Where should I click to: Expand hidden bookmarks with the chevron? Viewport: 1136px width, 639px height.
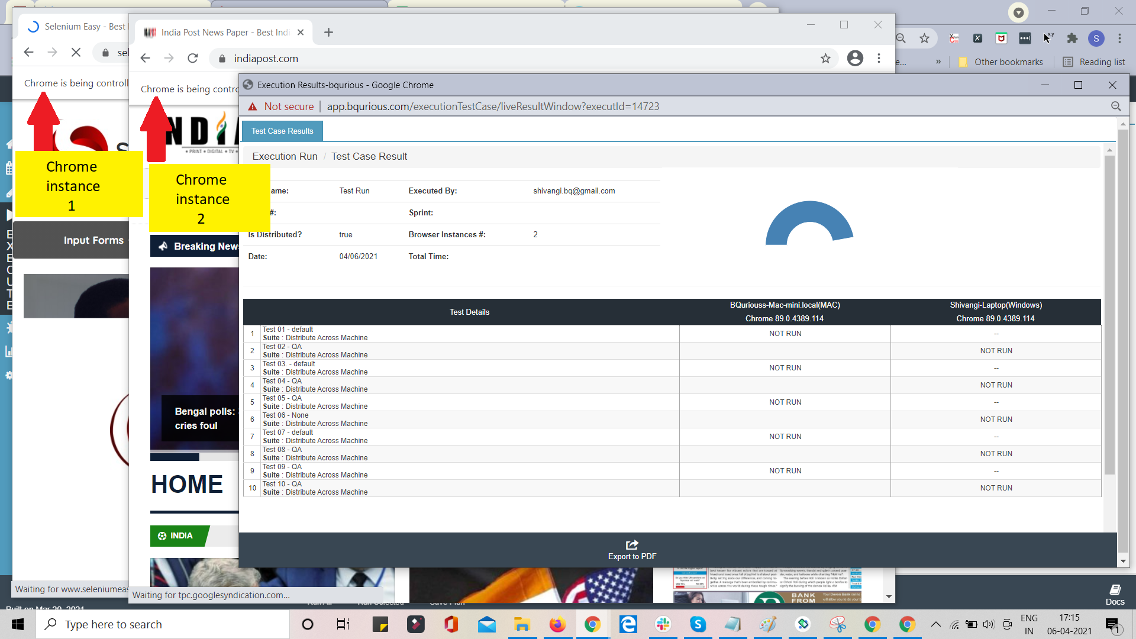click(938, 62)
